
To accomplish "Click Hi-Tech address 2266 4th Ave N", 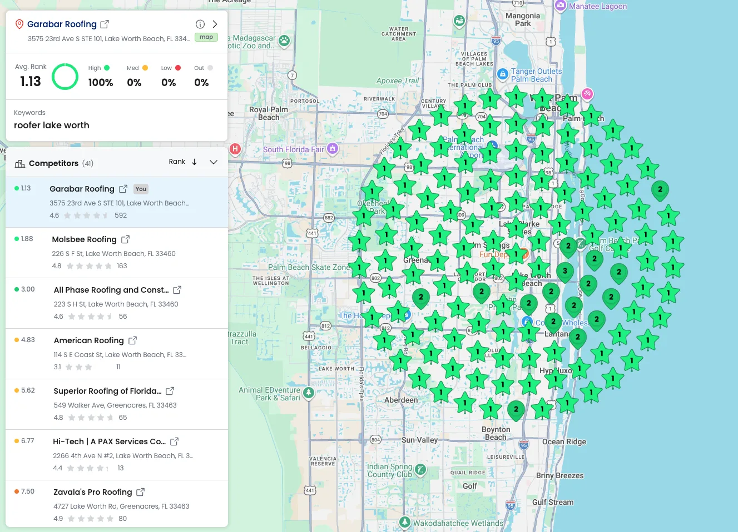I will (123, 456).
